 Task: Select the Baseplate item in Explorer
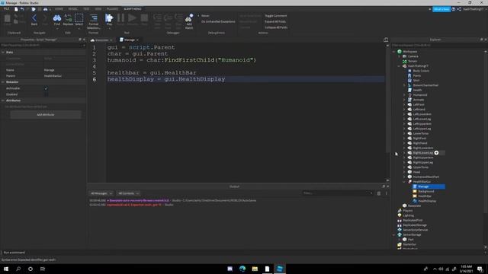click(x=414, y=205)
